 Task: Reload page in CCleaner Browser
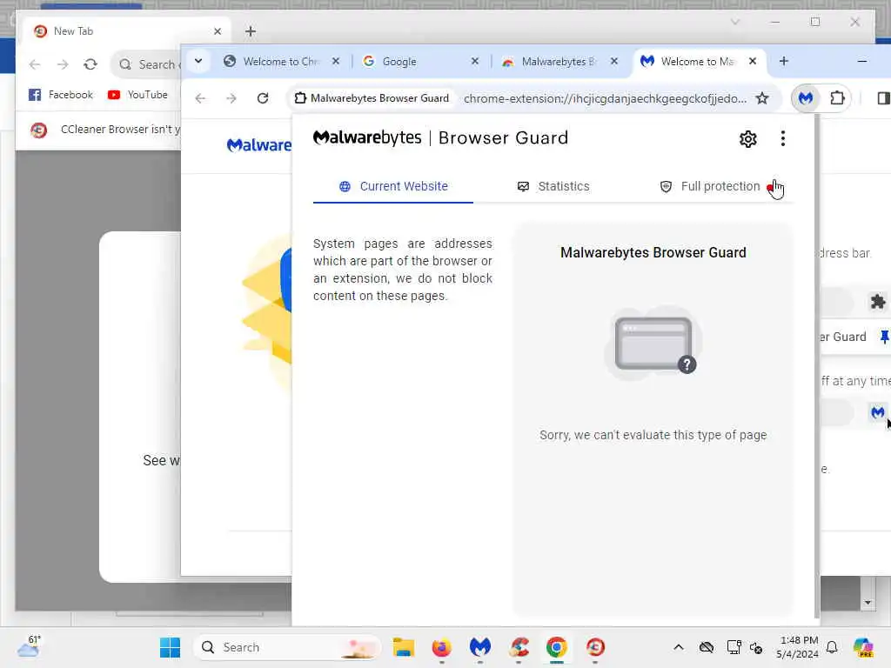point(90,64)
